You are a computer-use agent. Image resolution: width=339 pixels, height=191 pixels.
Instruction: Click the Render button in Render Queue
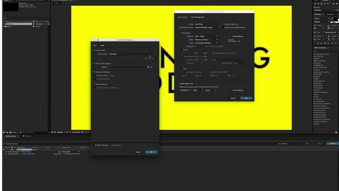(x=333, y=143)
